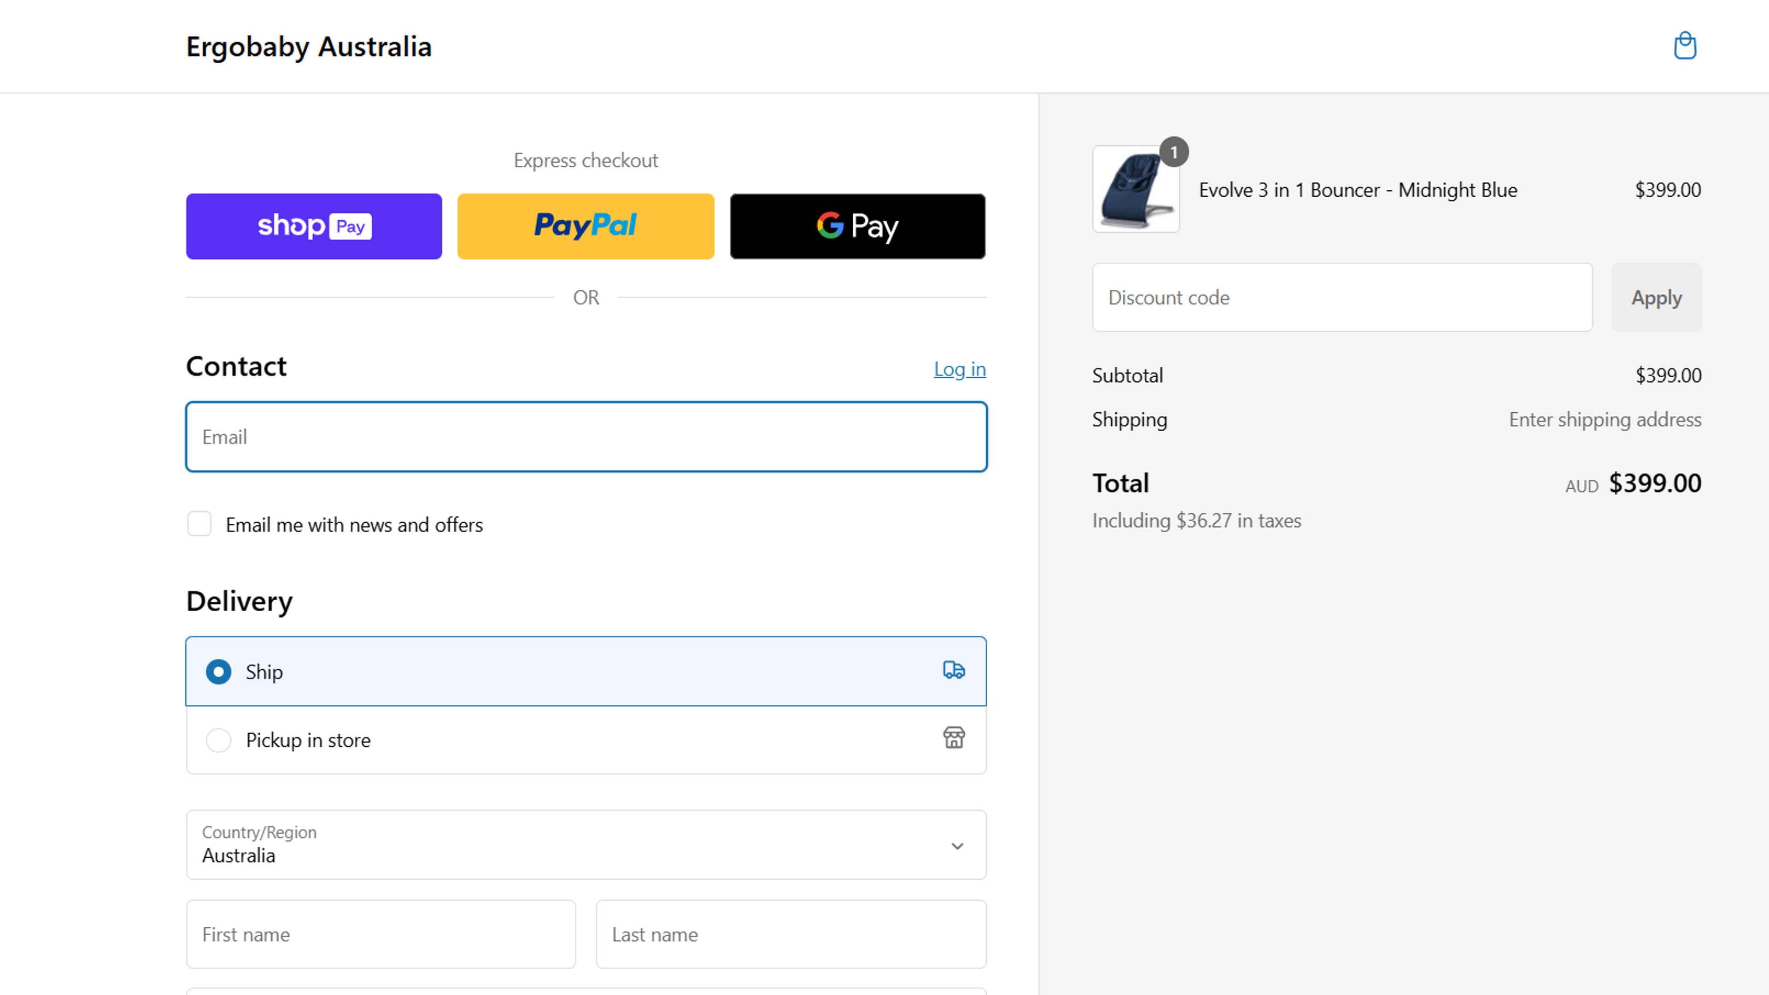Pay with Google Pay express checkout

click(x=857, y=226)
